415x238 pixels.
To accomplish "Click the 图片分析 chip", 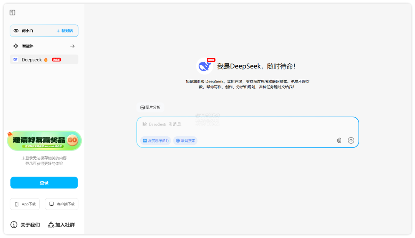I will (x=150, y=107).
